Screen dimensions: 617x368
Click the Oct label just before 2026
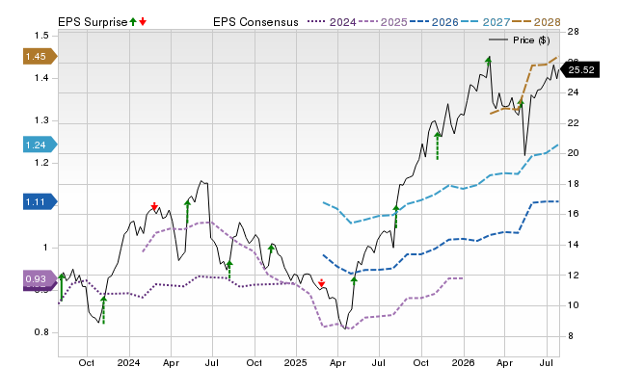pyautogui.click(x=421, y=362)
